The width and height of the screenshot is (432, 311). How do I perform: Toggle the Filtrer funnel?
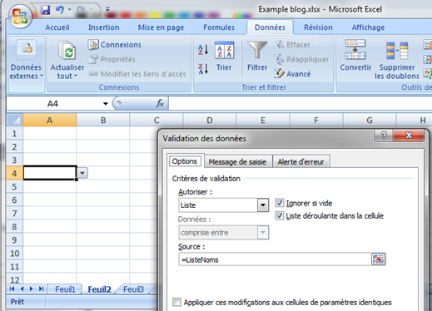pos(257,57)
